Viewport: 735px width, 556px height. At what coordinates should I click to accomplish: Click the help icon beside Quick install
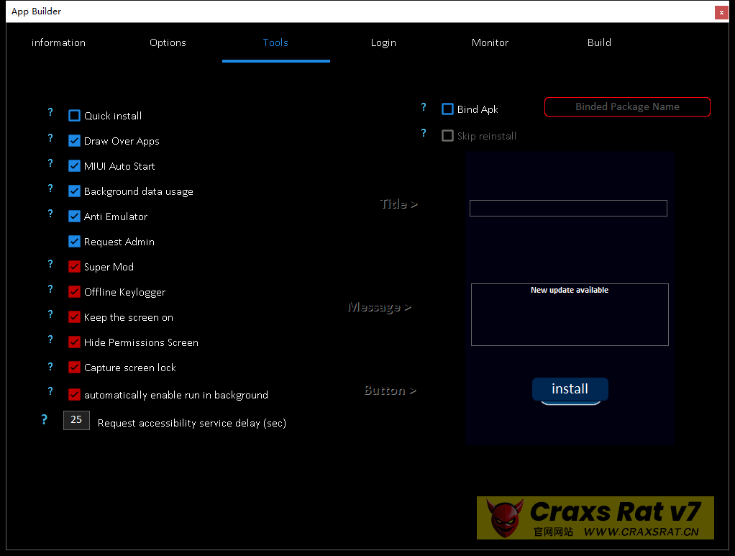click(50, 112)
